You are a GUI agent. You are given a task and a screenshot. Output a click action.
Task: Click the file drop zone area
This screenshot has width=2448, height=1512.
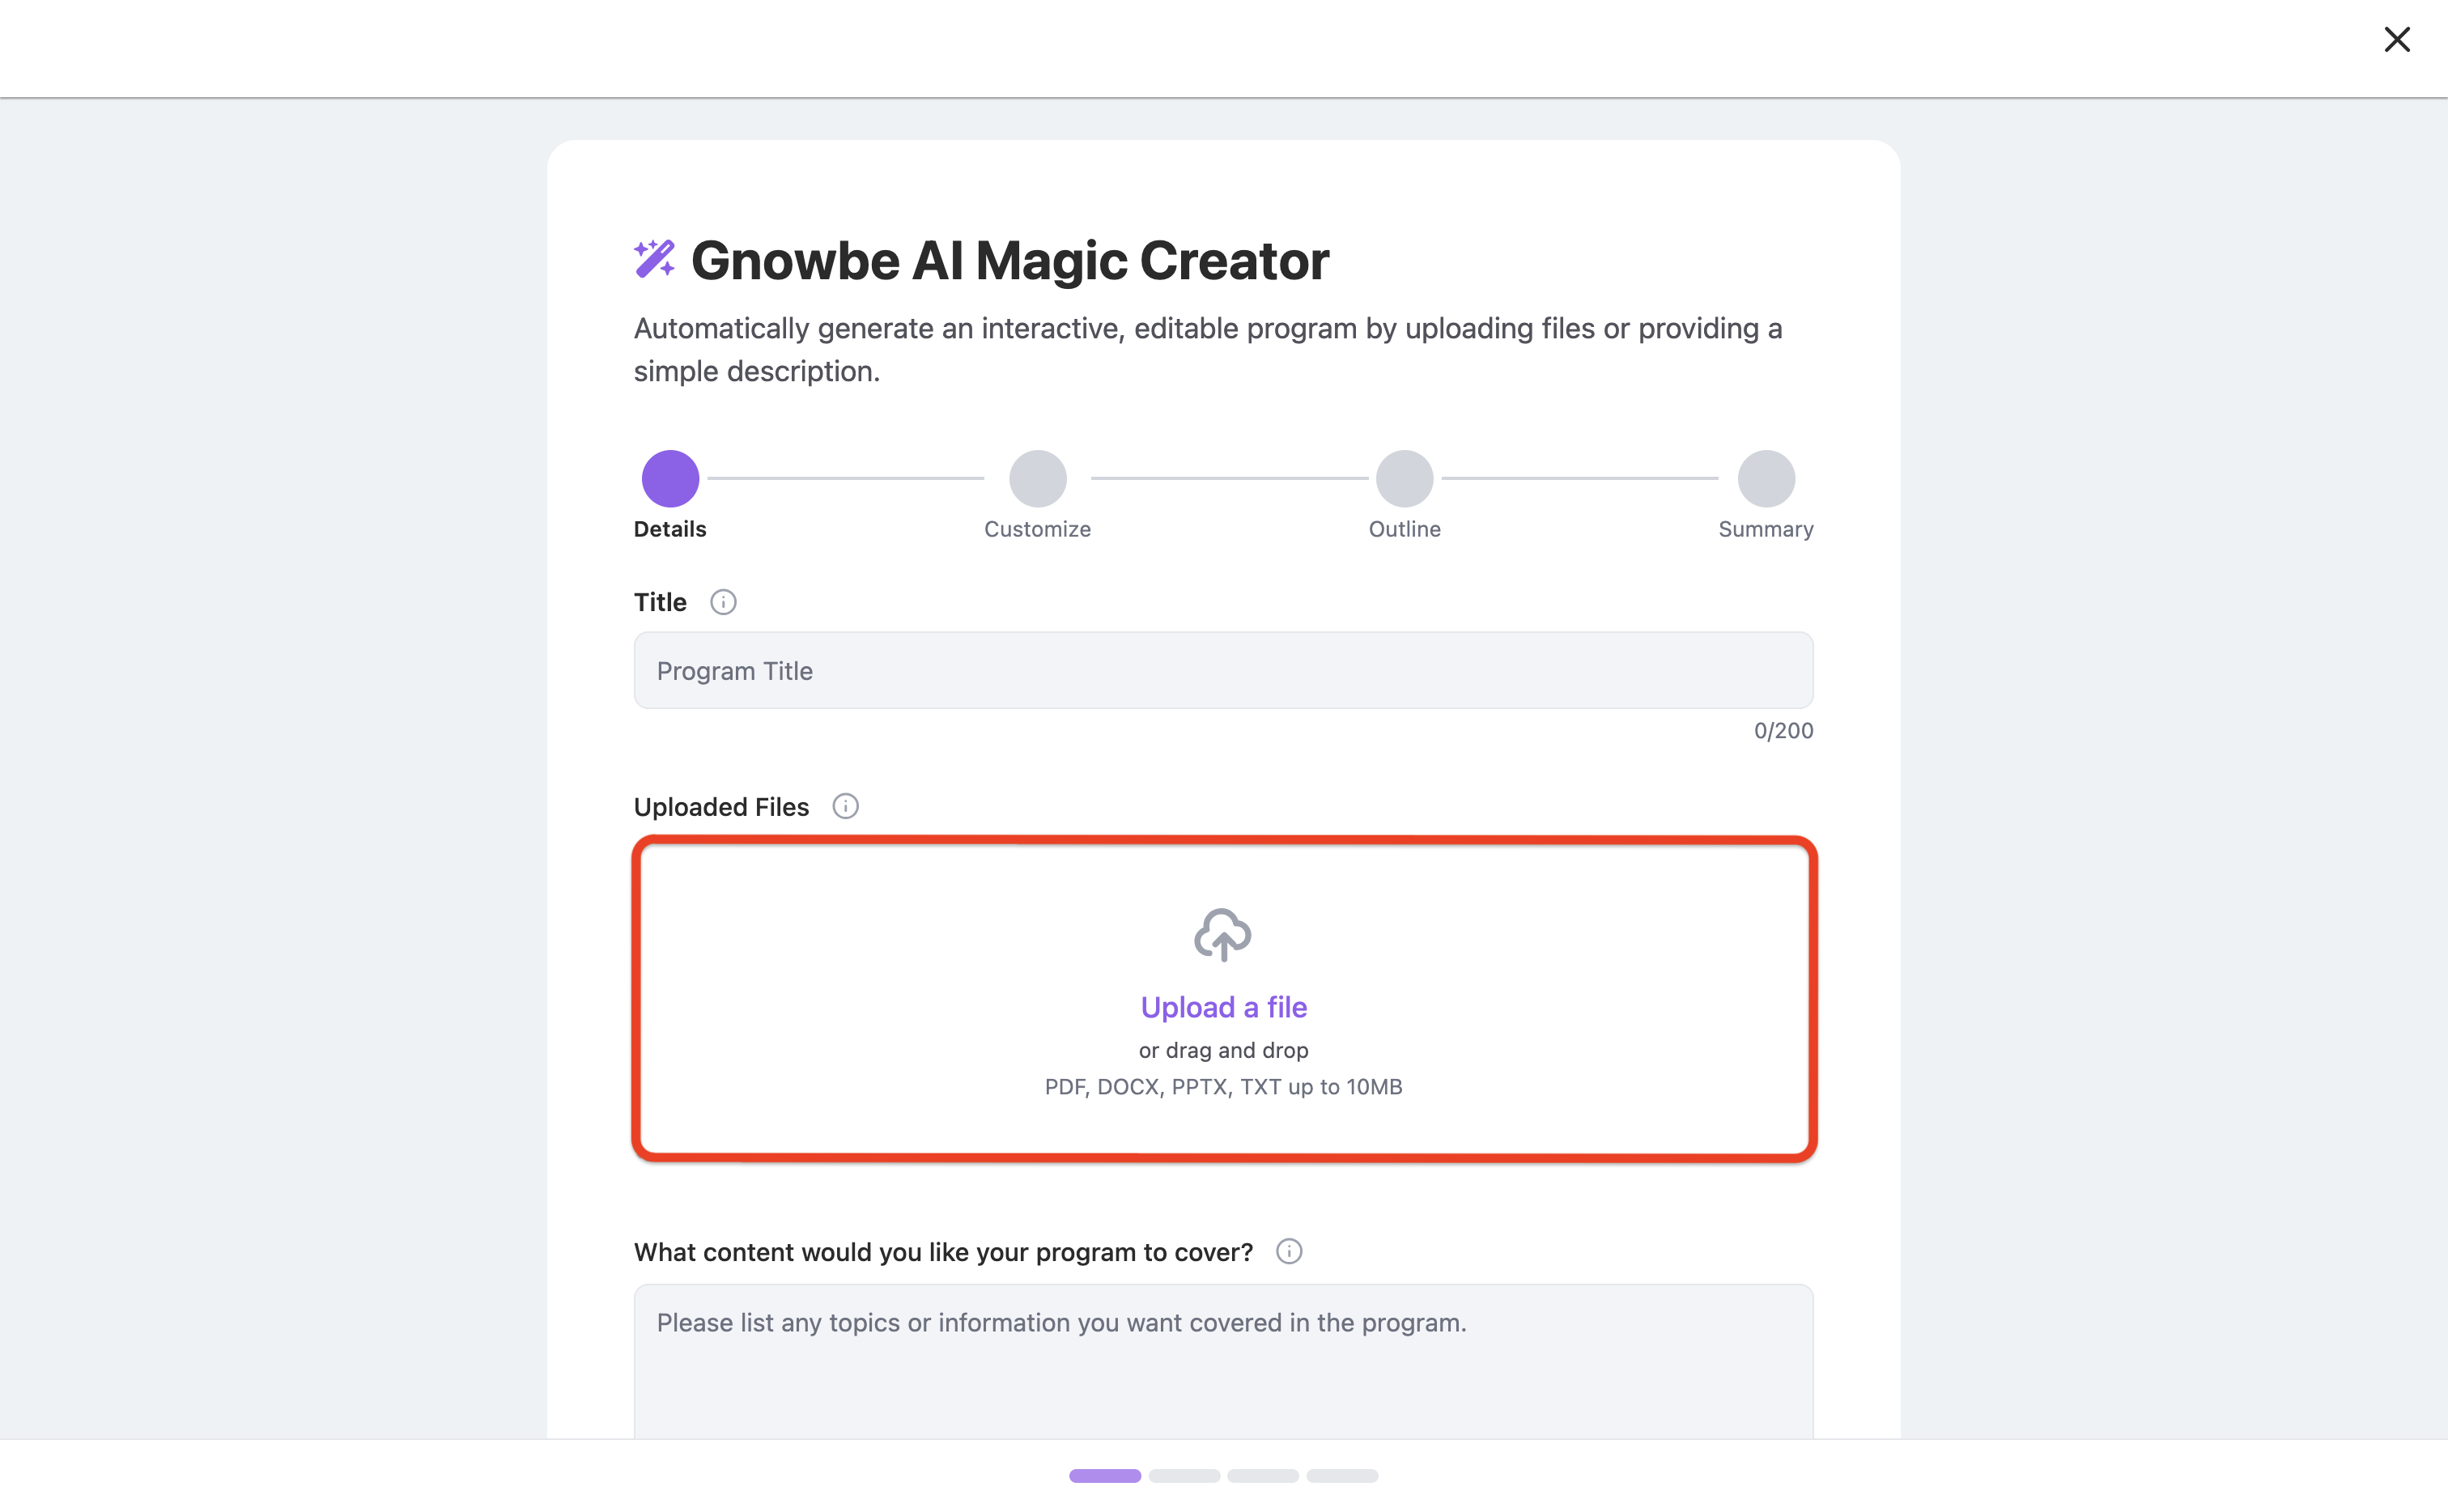point(1224,999)
